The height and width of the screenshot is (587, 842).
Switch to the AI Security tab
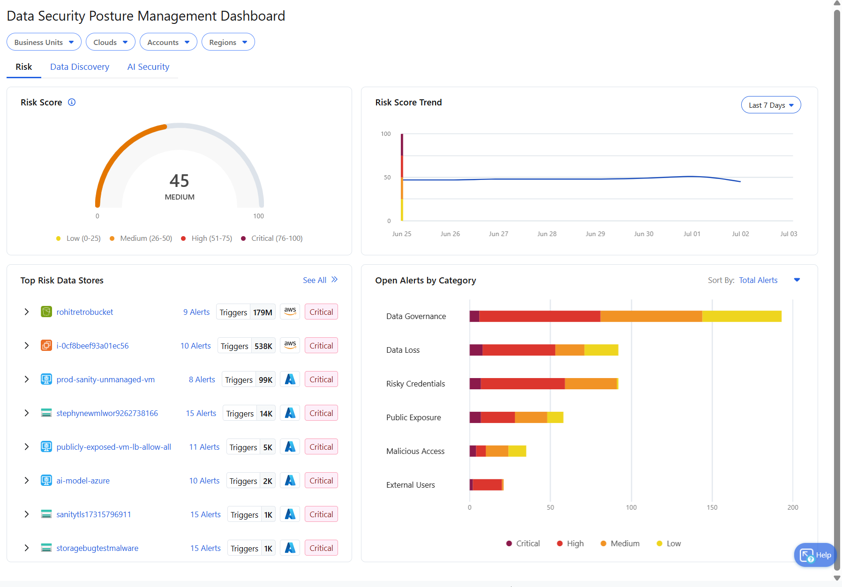[x=148, y=67]
